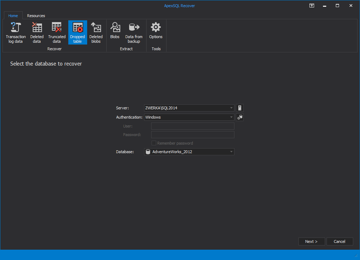Open the Options tool
Screen dimensions: 360x260
156,32
